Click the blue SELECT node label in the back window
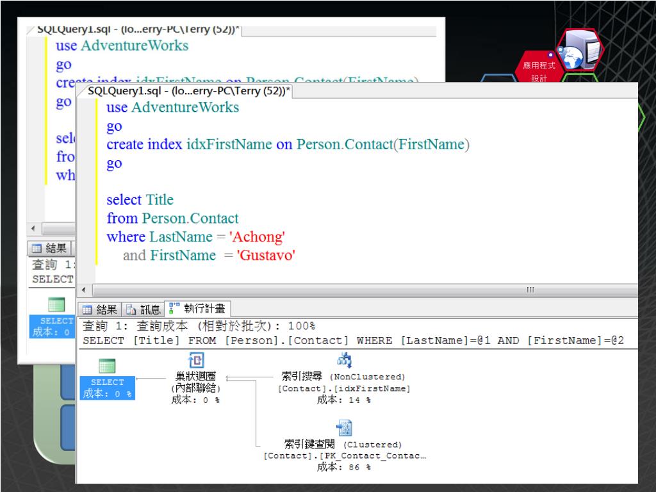The image size is (656, 492). point(52,326)
